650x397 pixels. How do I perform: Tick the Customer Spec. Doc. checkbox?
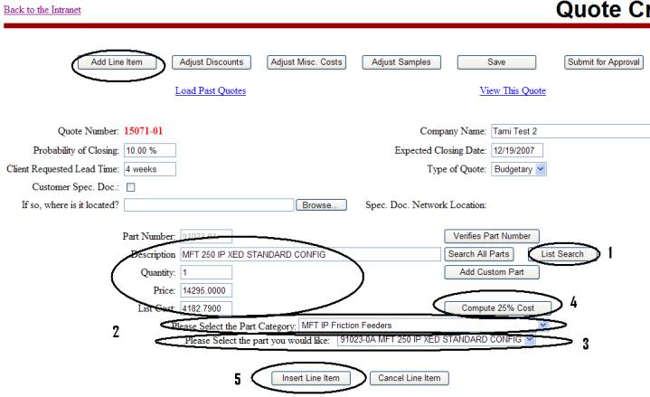tap(131, 187)
